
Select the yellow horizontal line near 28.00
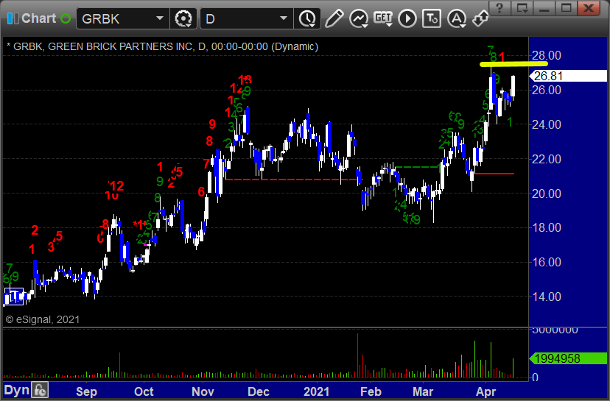tap(513, 64)
